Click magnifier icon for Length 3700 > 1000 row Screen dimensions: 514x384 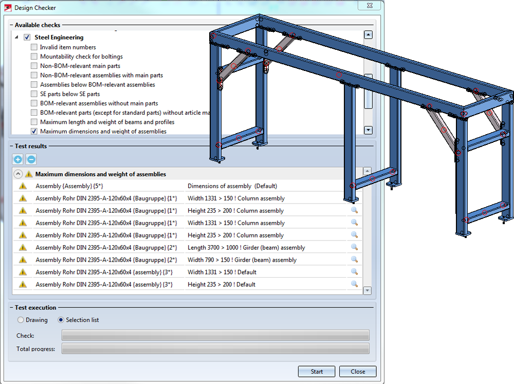(354, 247)
